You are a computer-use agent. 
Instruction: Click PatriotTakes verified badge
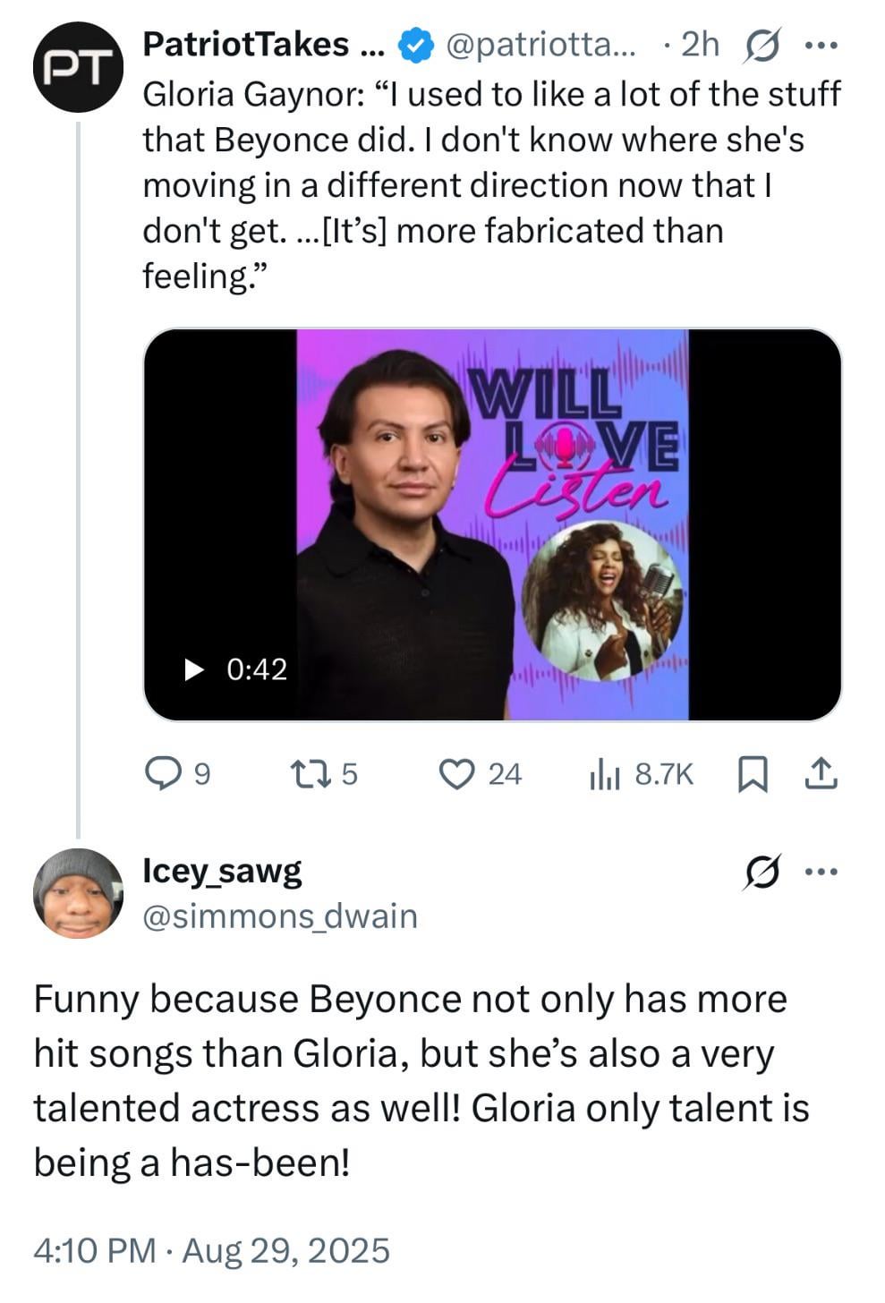point(415,45)
